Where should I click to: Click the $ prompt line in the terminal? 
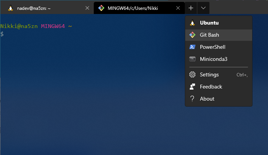[2, 34]
